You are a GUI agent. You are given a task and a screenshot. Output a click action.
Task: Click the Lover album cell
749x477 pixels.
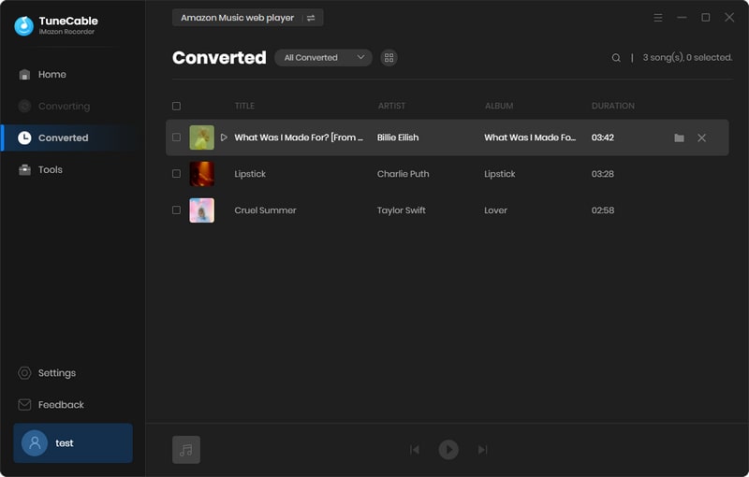495,210
